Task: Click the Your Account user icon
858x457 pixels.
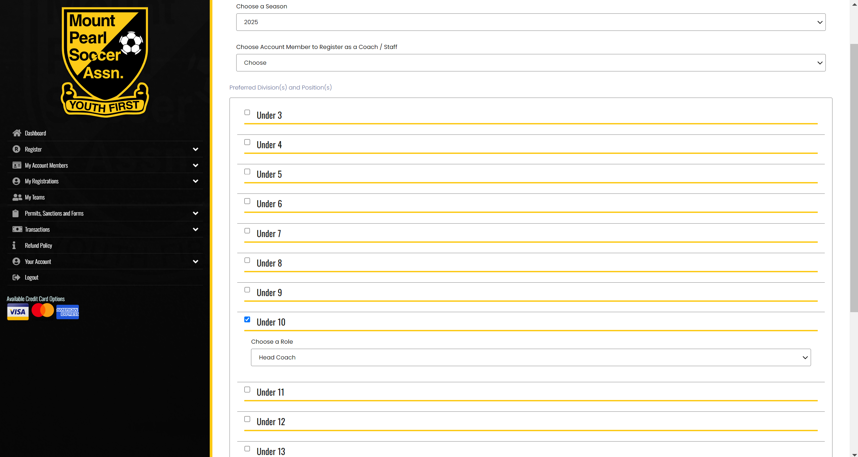Action: [16, 262]
